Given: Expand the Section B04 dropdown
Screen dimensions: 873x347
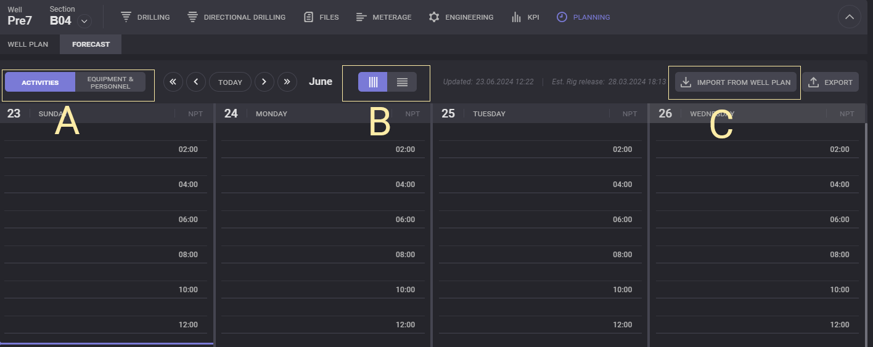Looking at the screenshot, I should point(84,21).
